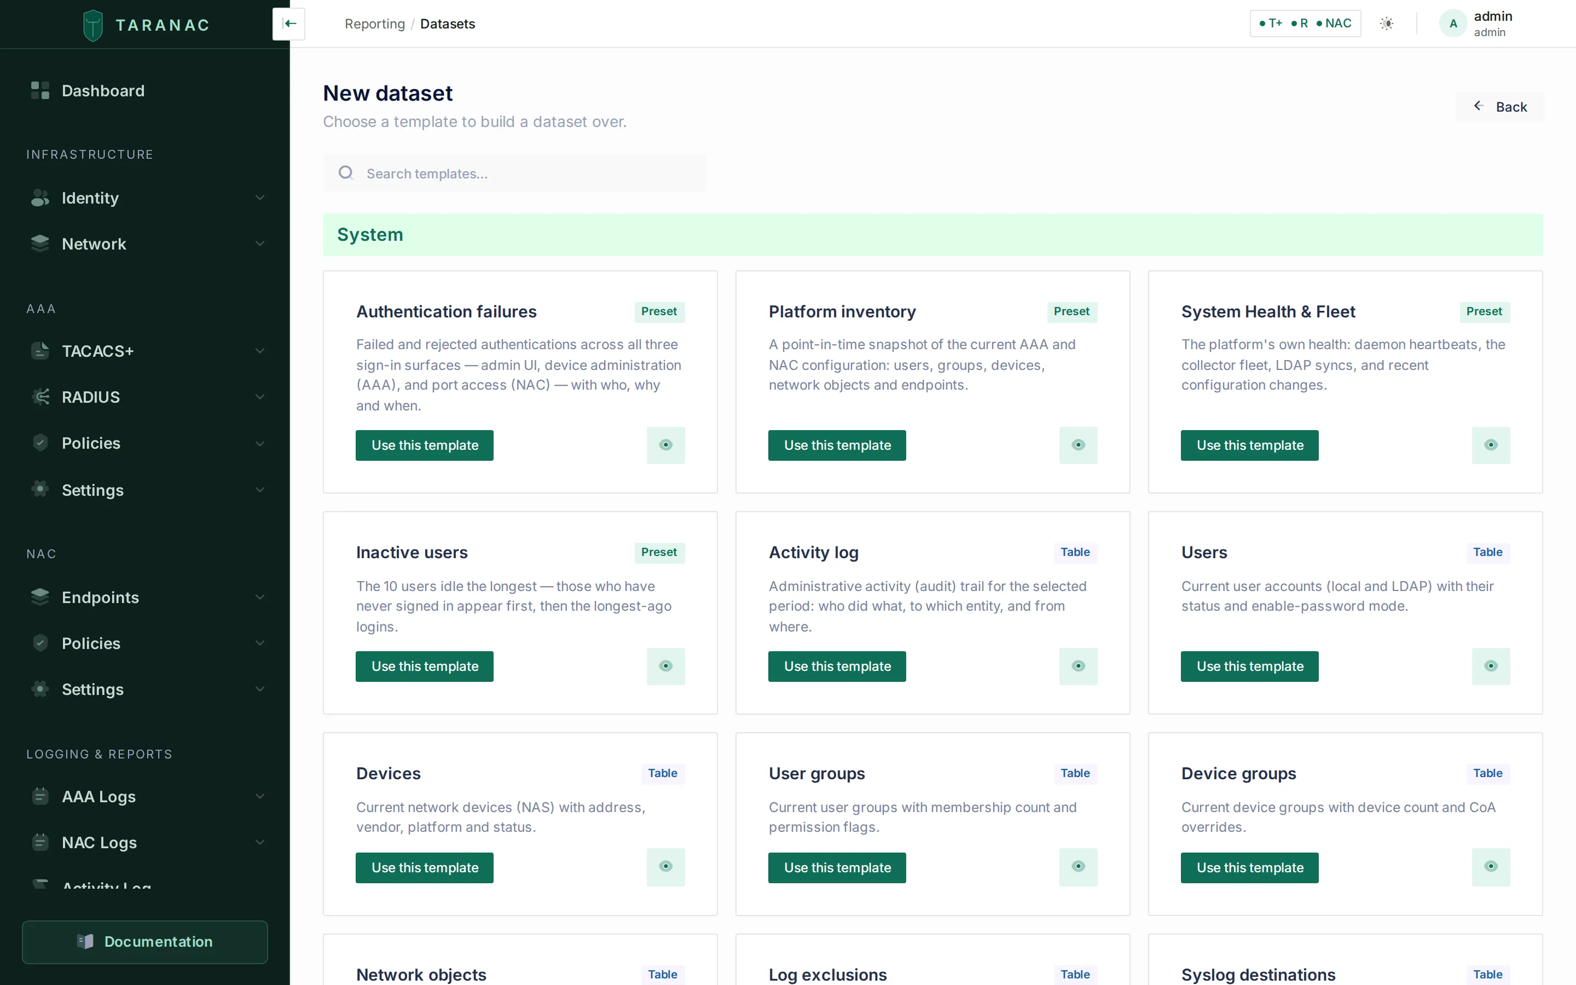1576x985 pixels.
Task: Click the T+ R NAC status indicator
Action: tap(1305, 24)
